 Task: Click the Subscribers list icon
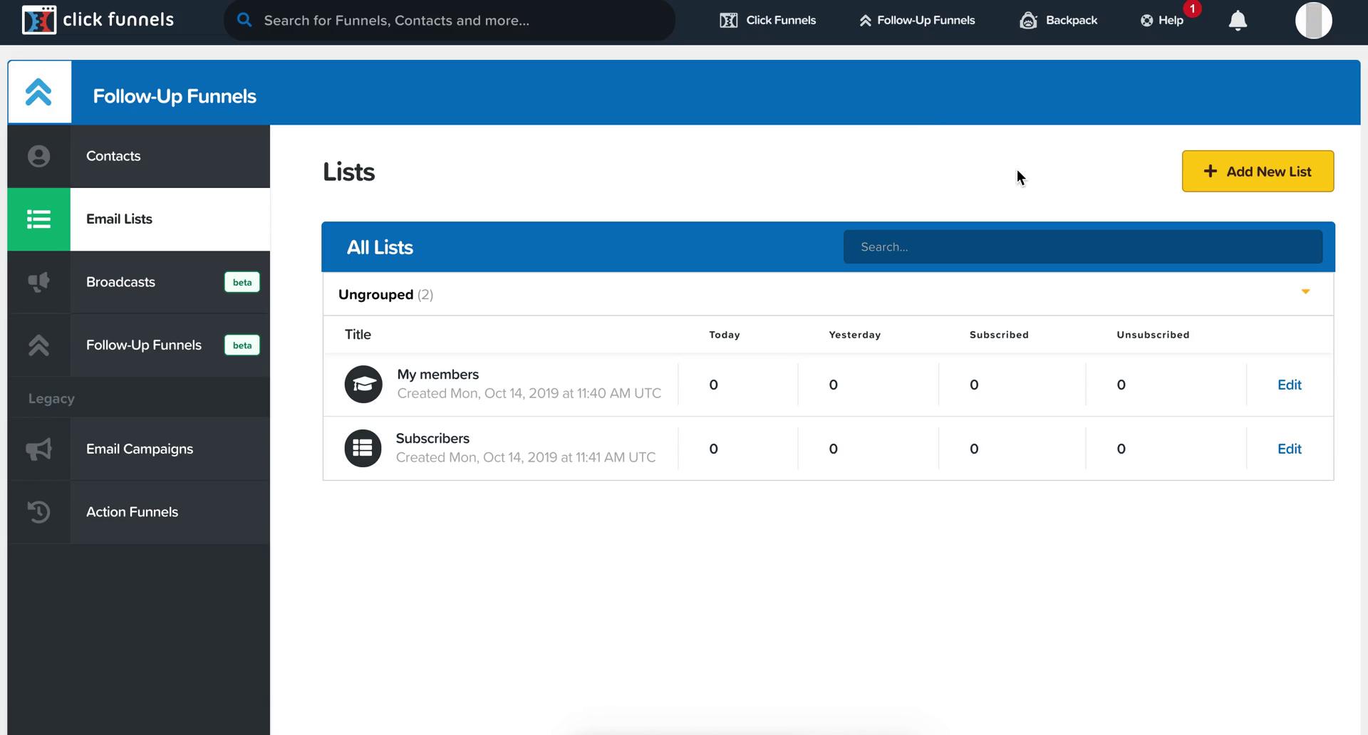coord(363,449)
